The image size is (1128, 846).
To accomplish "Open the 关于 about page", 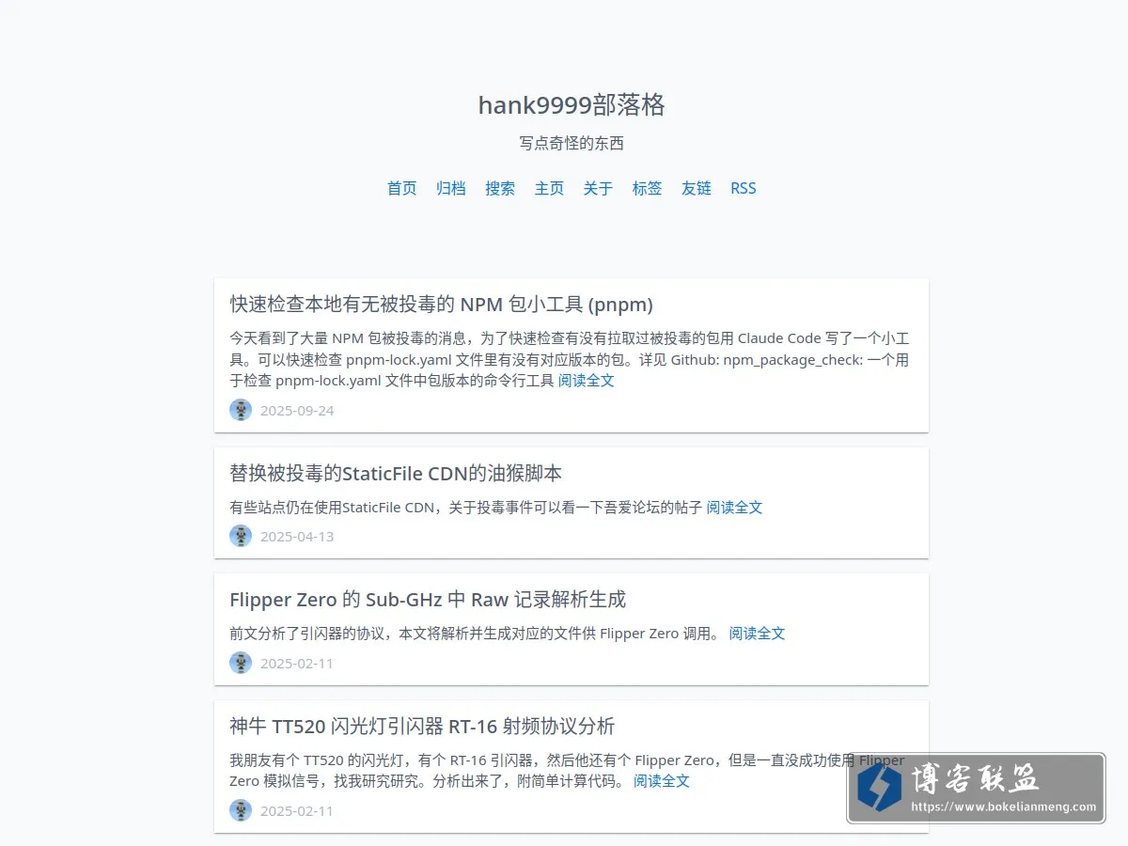I will click(x=598, y=188).
